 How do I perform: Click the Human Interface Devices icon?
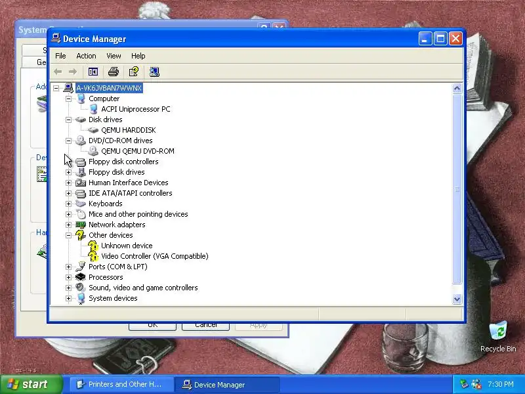coord(81,183)
